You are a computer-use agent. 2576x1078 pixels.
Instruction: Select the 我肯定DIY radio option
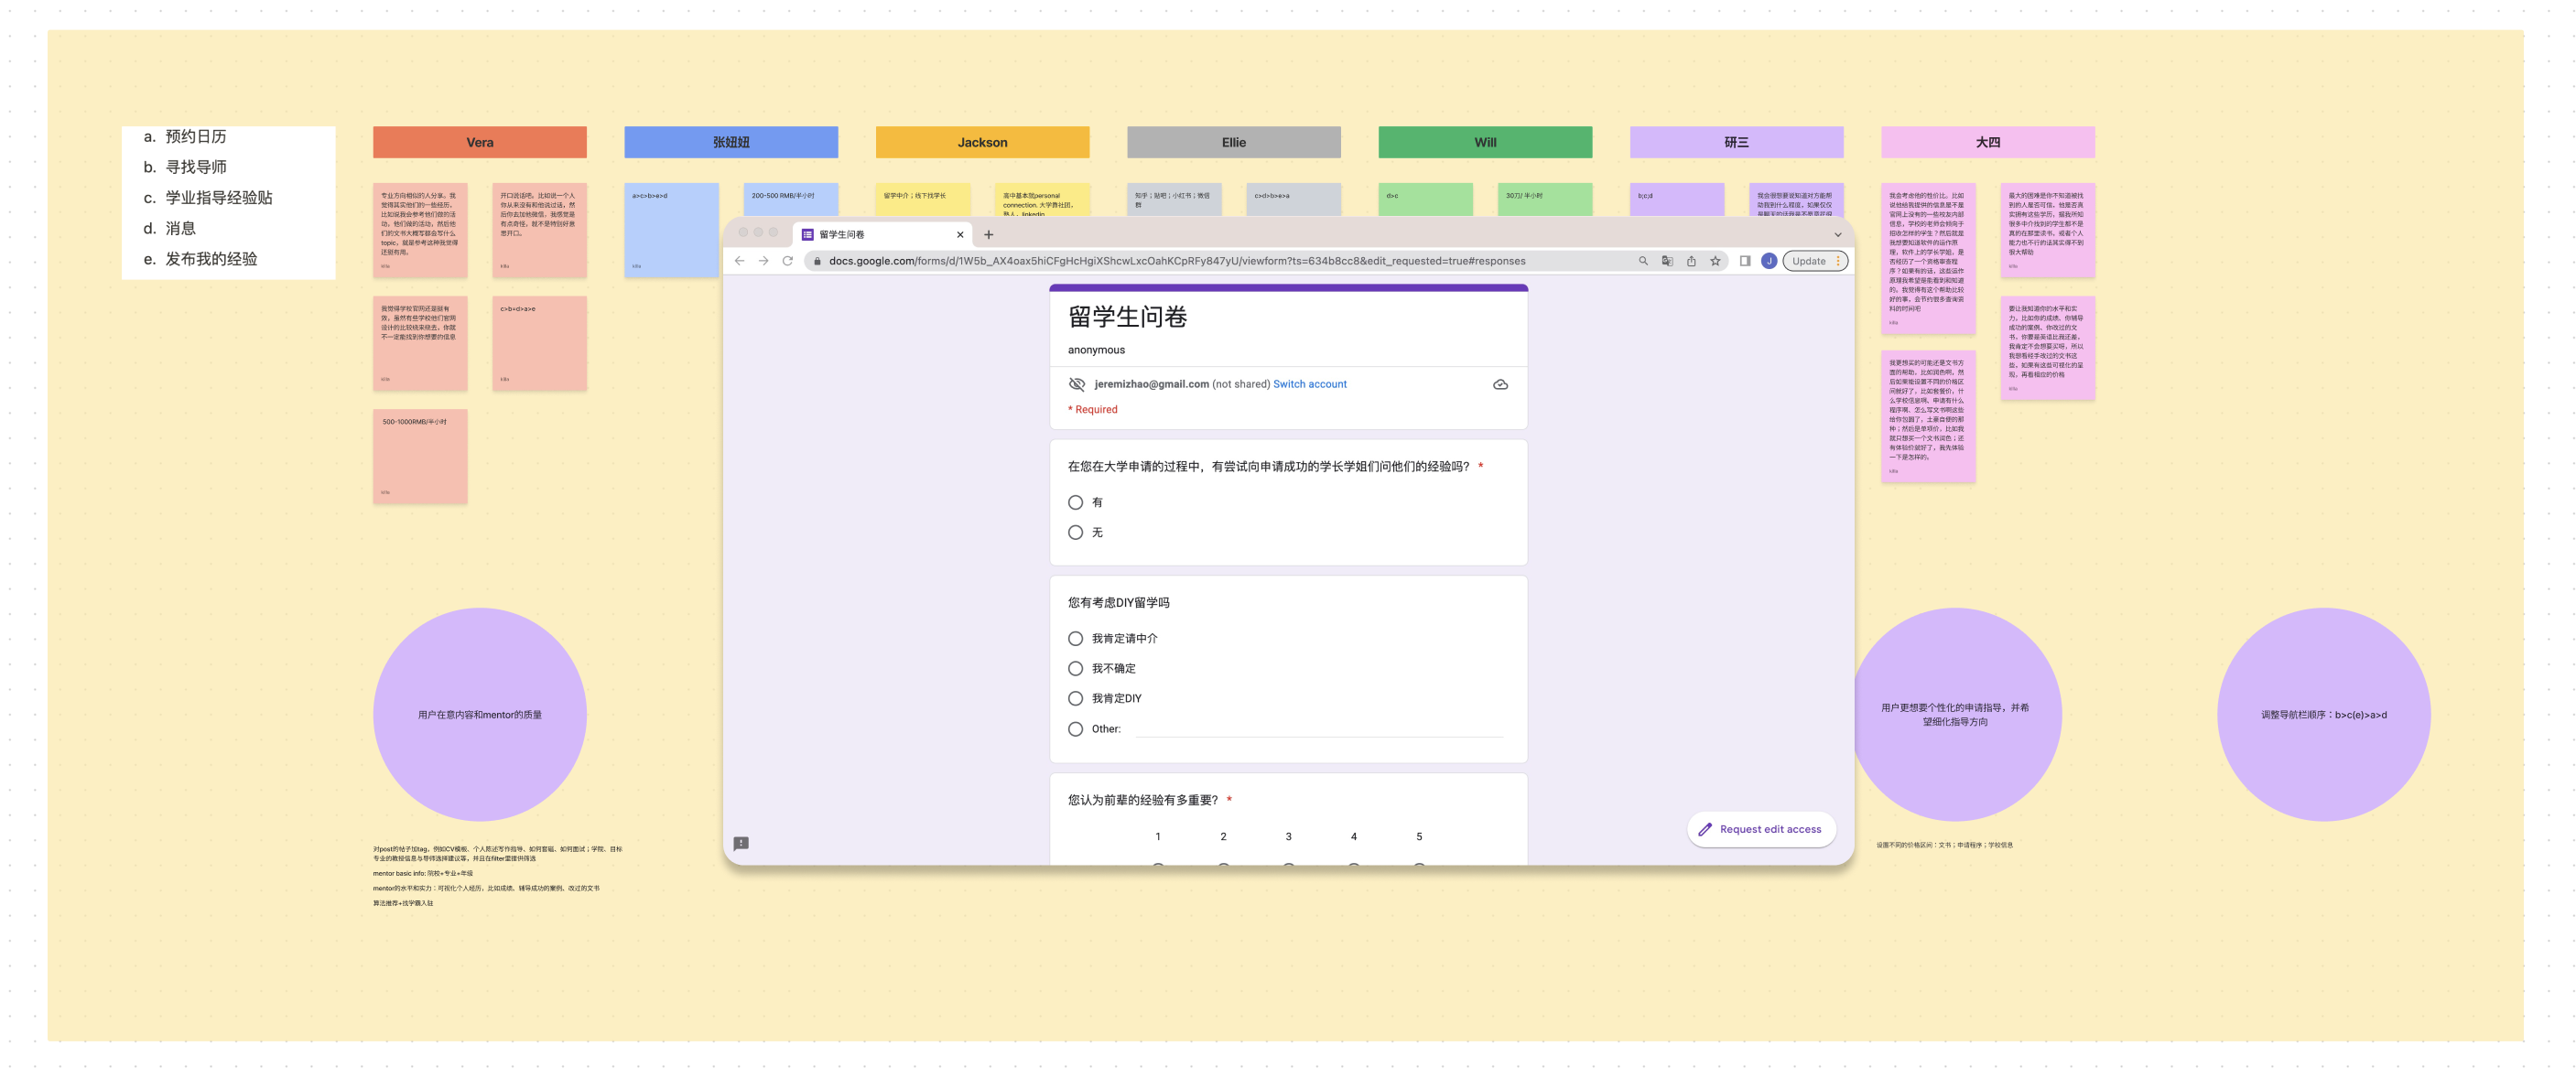pyautogui.click(x=1075, y=698)
